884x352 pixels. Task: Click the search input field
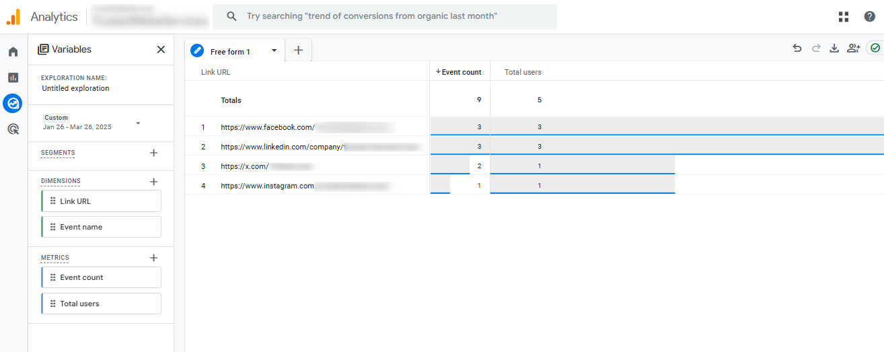[385, 16]
